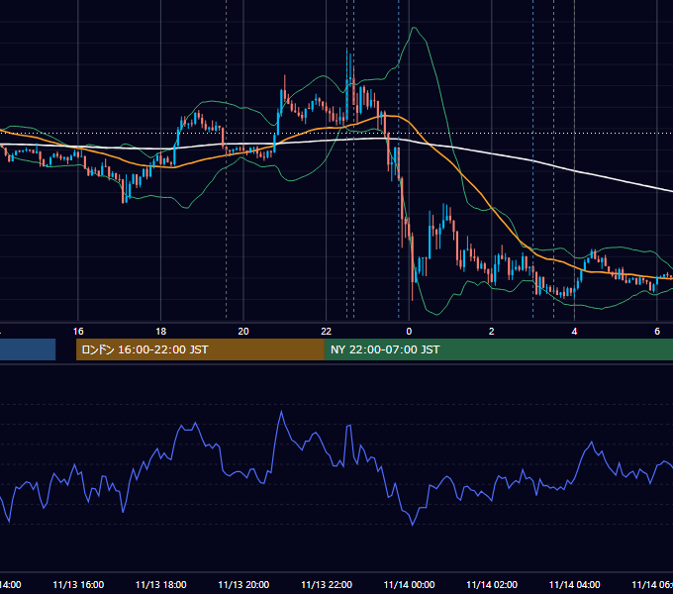Click the oscillator's lowest trough after 00:00
This screenshot has height=594, width=673.
point(413,525)
